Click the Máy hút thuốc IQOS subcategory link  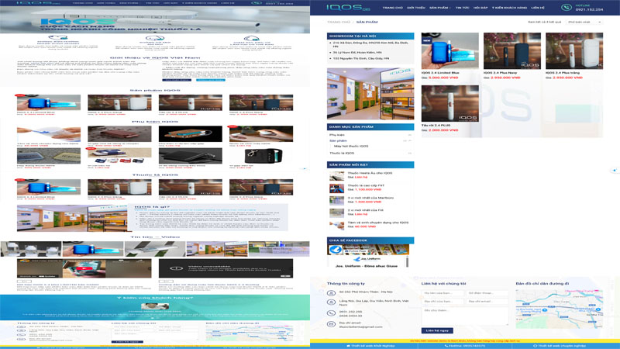click(351, 147)
